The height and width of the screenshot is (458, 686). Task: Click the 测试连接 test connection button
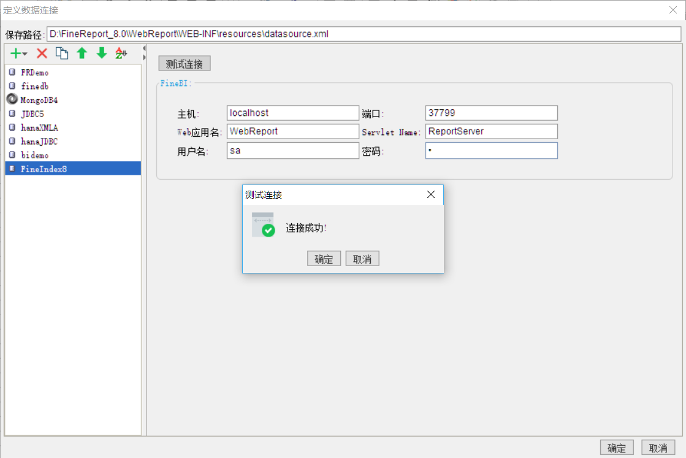click(184, 64)
